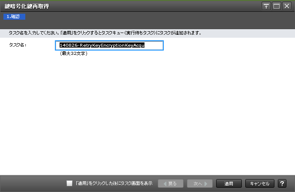Advance with the 次へ button
The image size is (295, 192).
(200, 183)
